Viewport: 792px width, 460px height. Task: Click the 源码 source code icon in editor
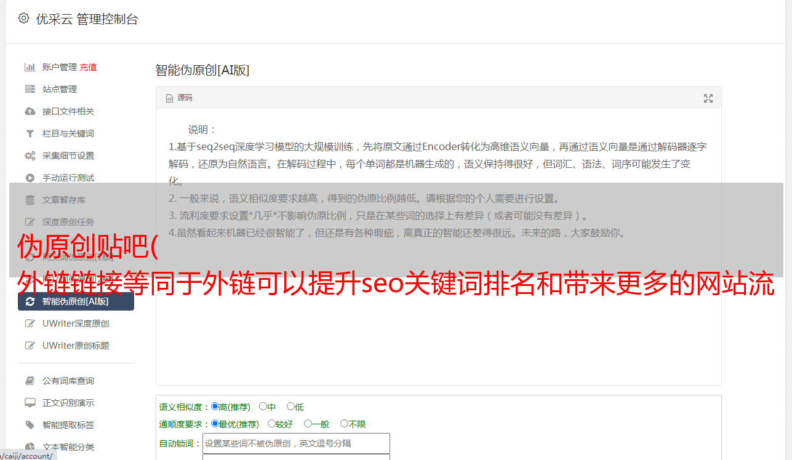(169, 98)
